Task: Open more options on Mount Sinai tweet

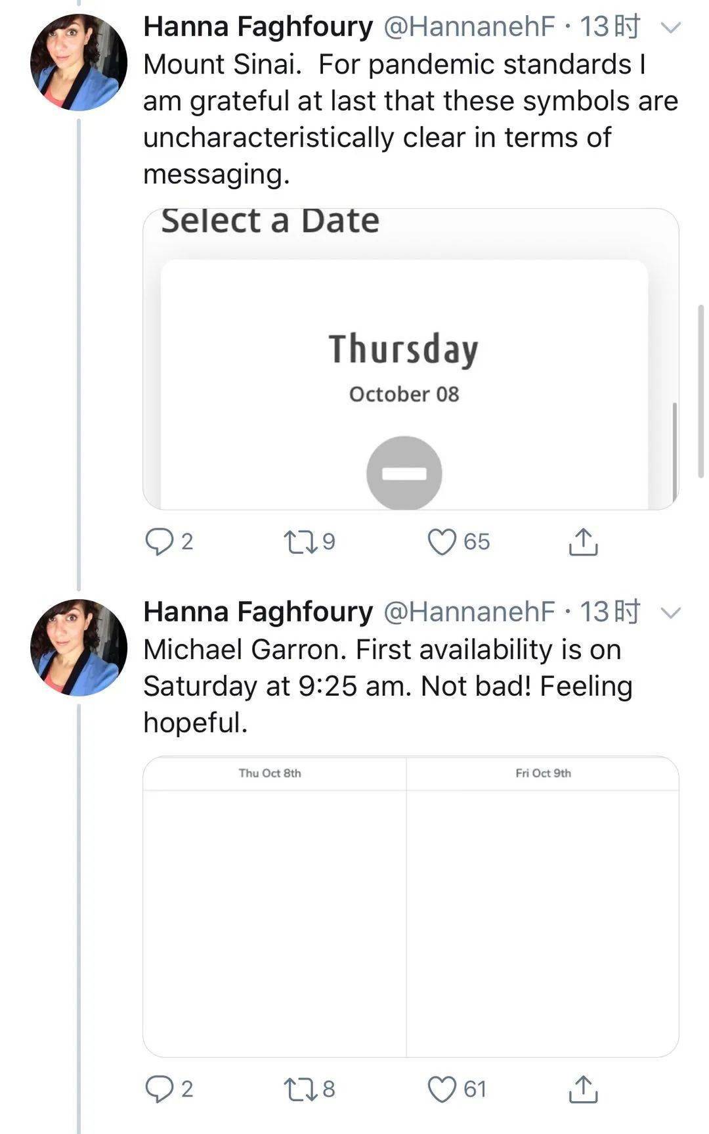Action: pyautogui.click(x=670, y=28)
